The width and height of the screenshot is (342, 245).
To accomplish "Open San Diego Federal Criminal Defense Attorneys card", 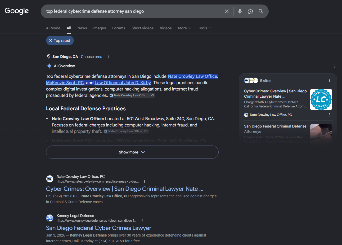I will tap(275, 129).
